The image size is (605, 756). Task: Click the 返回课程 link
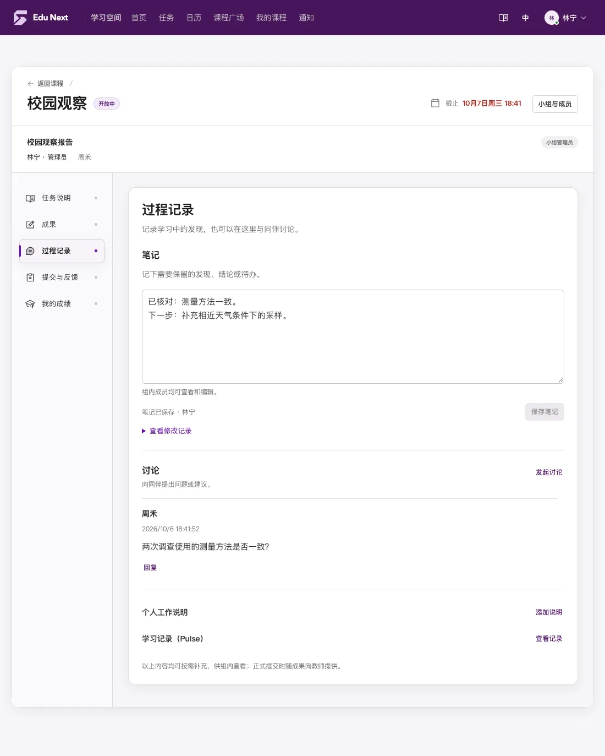tap(50, 84)
